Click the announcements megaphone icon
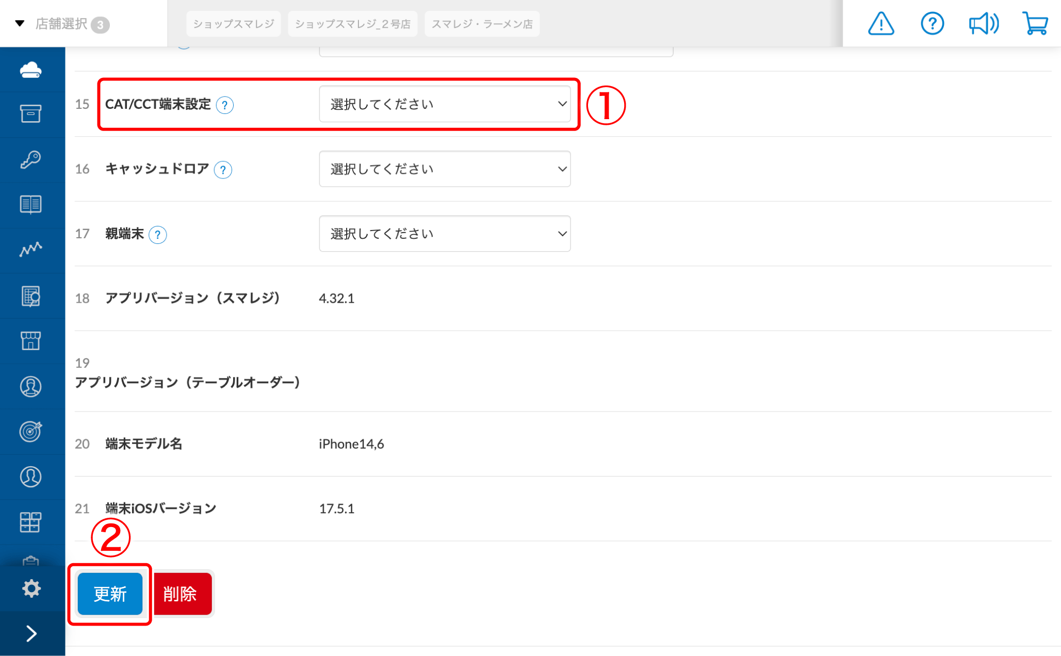Image resolution: width=1061 pixels, height=656 pixels. [984, 23]
